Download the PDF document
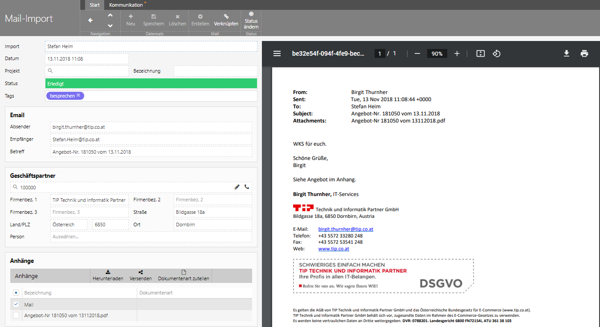Image resolution: width=600 pixels, height=327 pixels. 567,53
